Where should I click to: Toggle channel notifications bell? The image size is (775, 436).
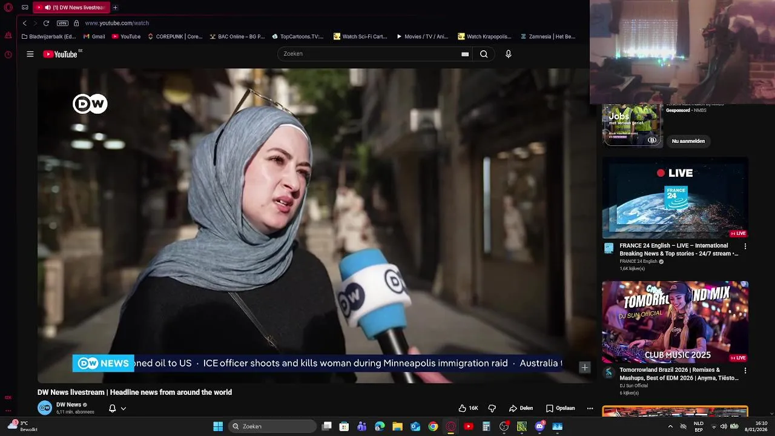(112, 408)
